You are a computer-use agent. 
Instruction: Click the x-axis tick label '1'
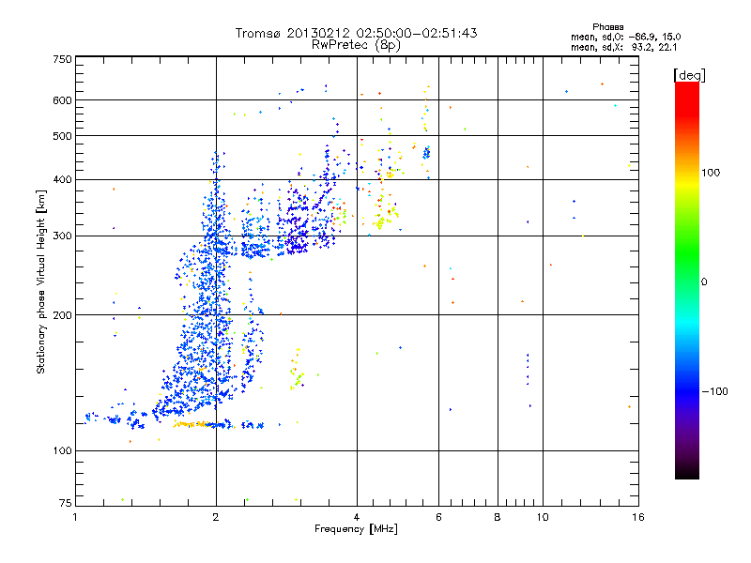(x=75, y=517)
